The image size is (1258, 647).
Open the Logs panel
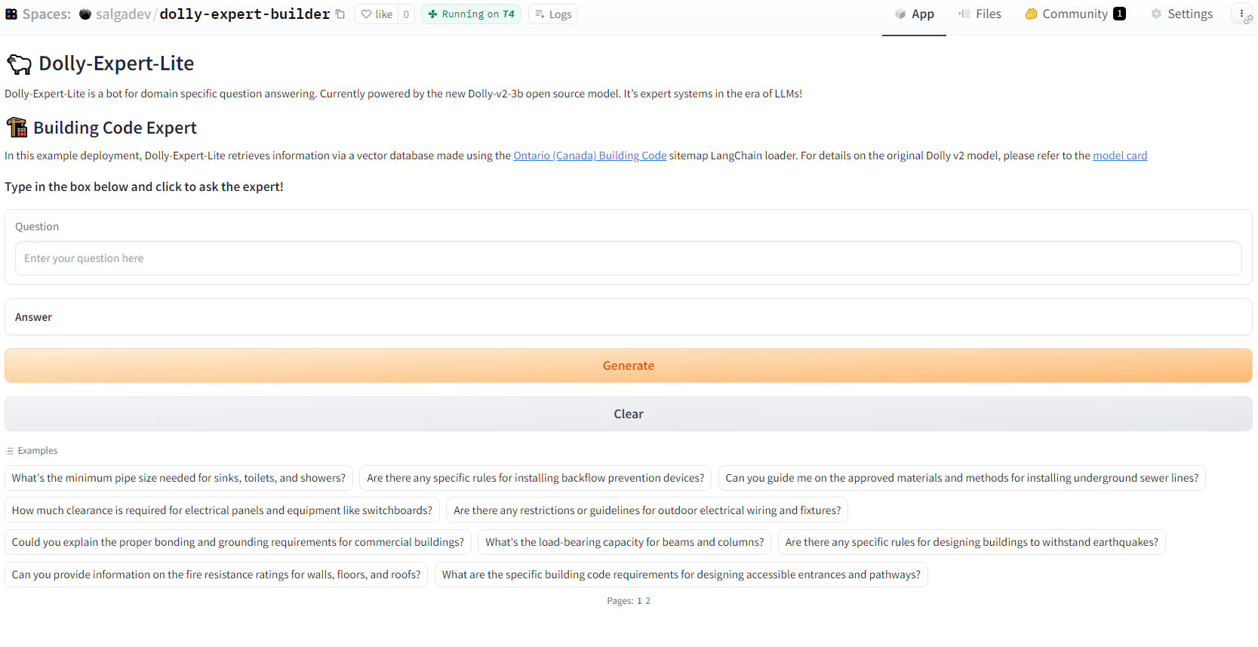552,14
